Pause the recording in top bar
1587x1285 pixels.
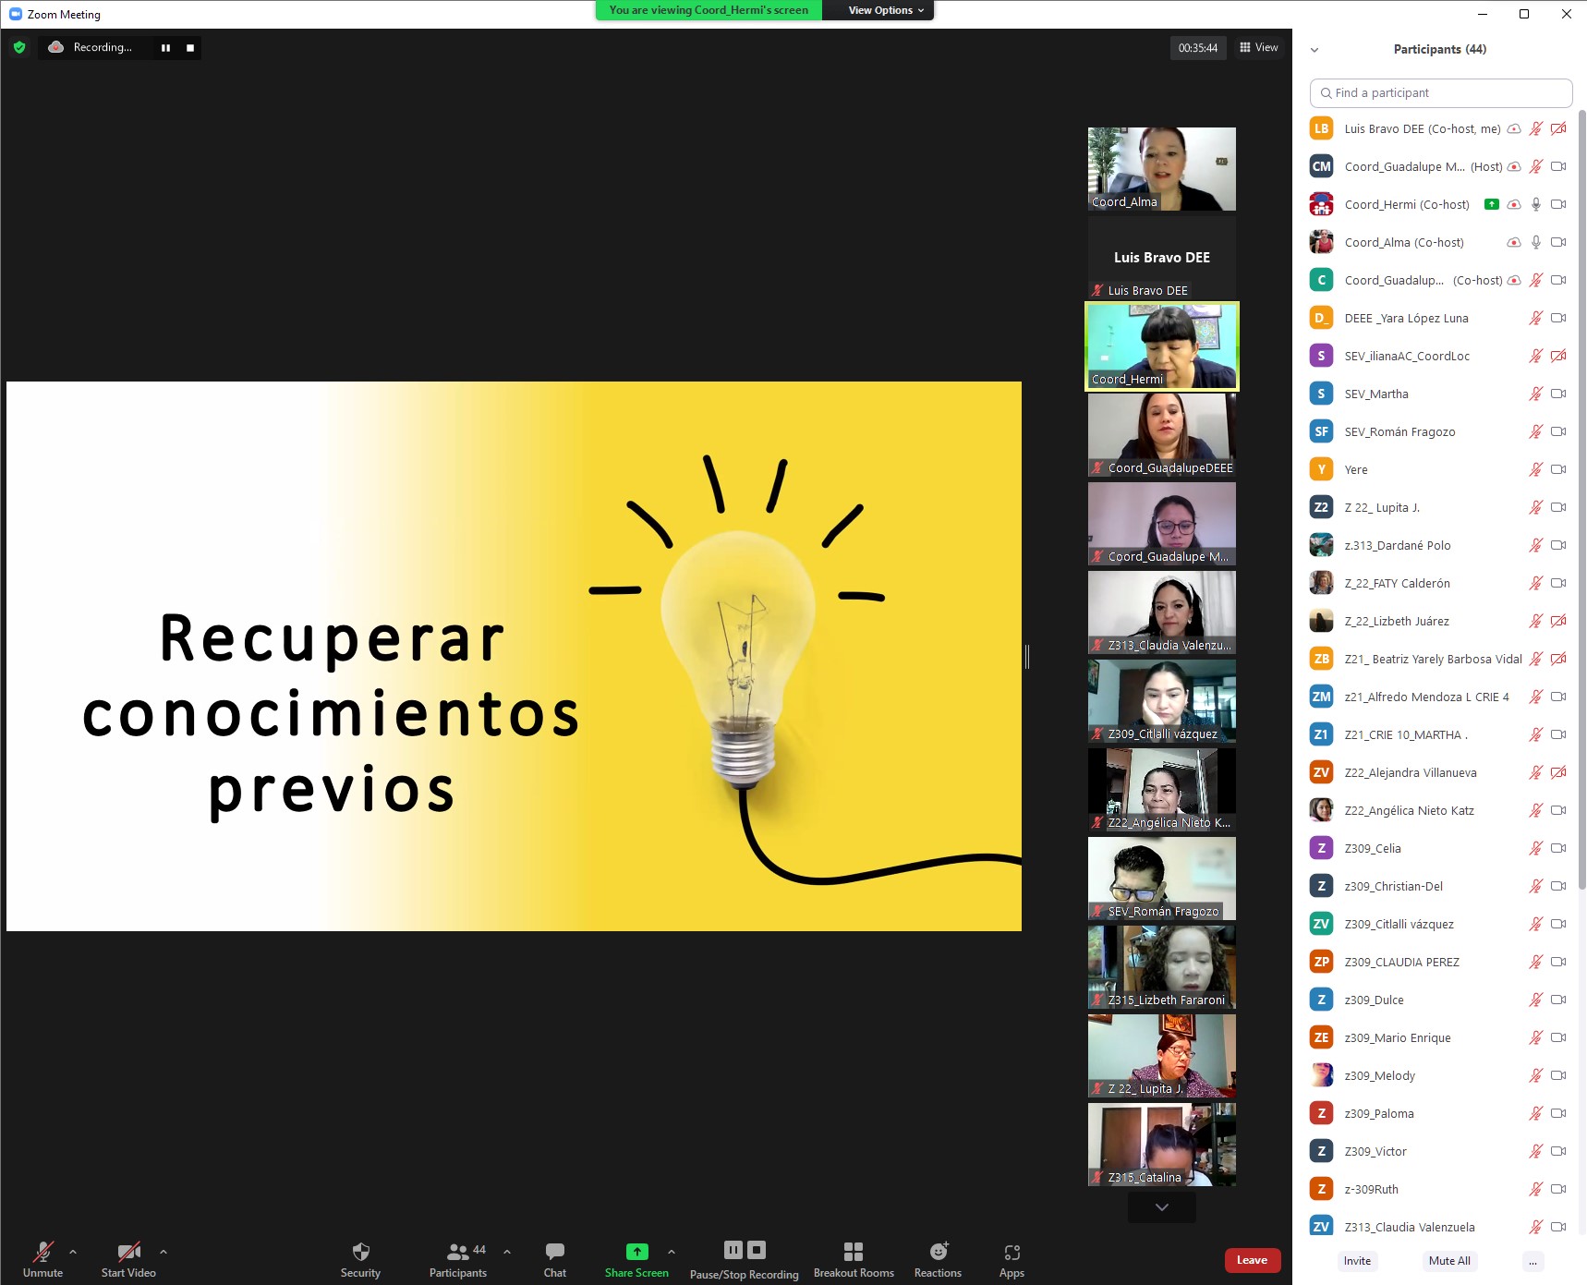point(165,48)
